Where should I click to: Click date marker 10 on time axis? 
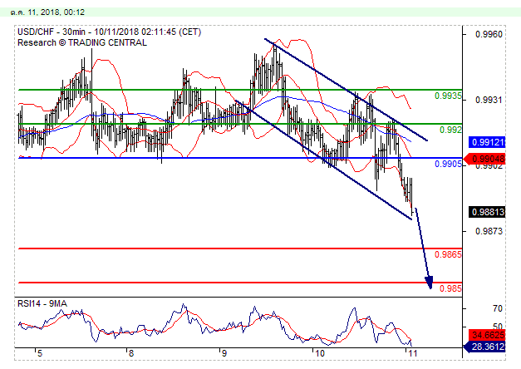(x=319, y=353)
